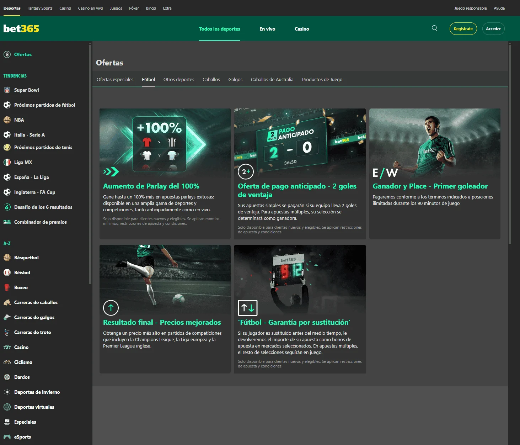The image size is (520, 445).
Task: Click the number 6 icon for Desafío de los 6 resultados
Action: point(7,207)
